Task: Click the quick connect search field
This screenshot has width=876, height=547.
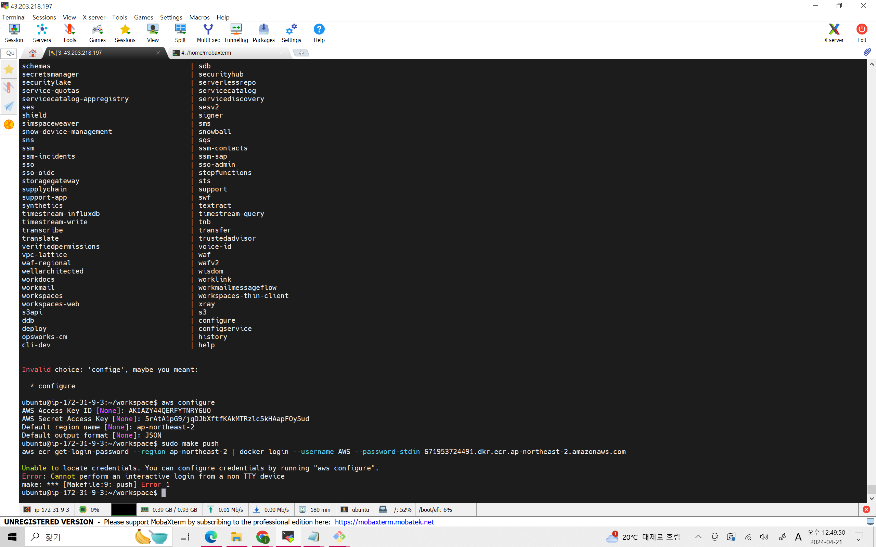Action: click(9, 53)
